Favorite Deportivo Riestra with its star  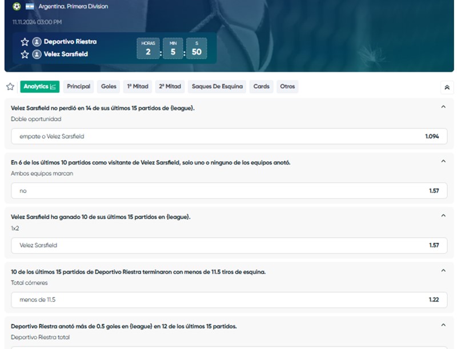click(x=25, y=42)
